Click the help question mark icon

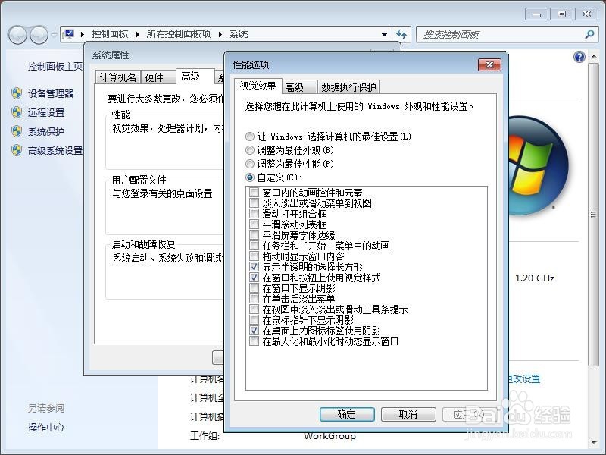tap(578, 56)
